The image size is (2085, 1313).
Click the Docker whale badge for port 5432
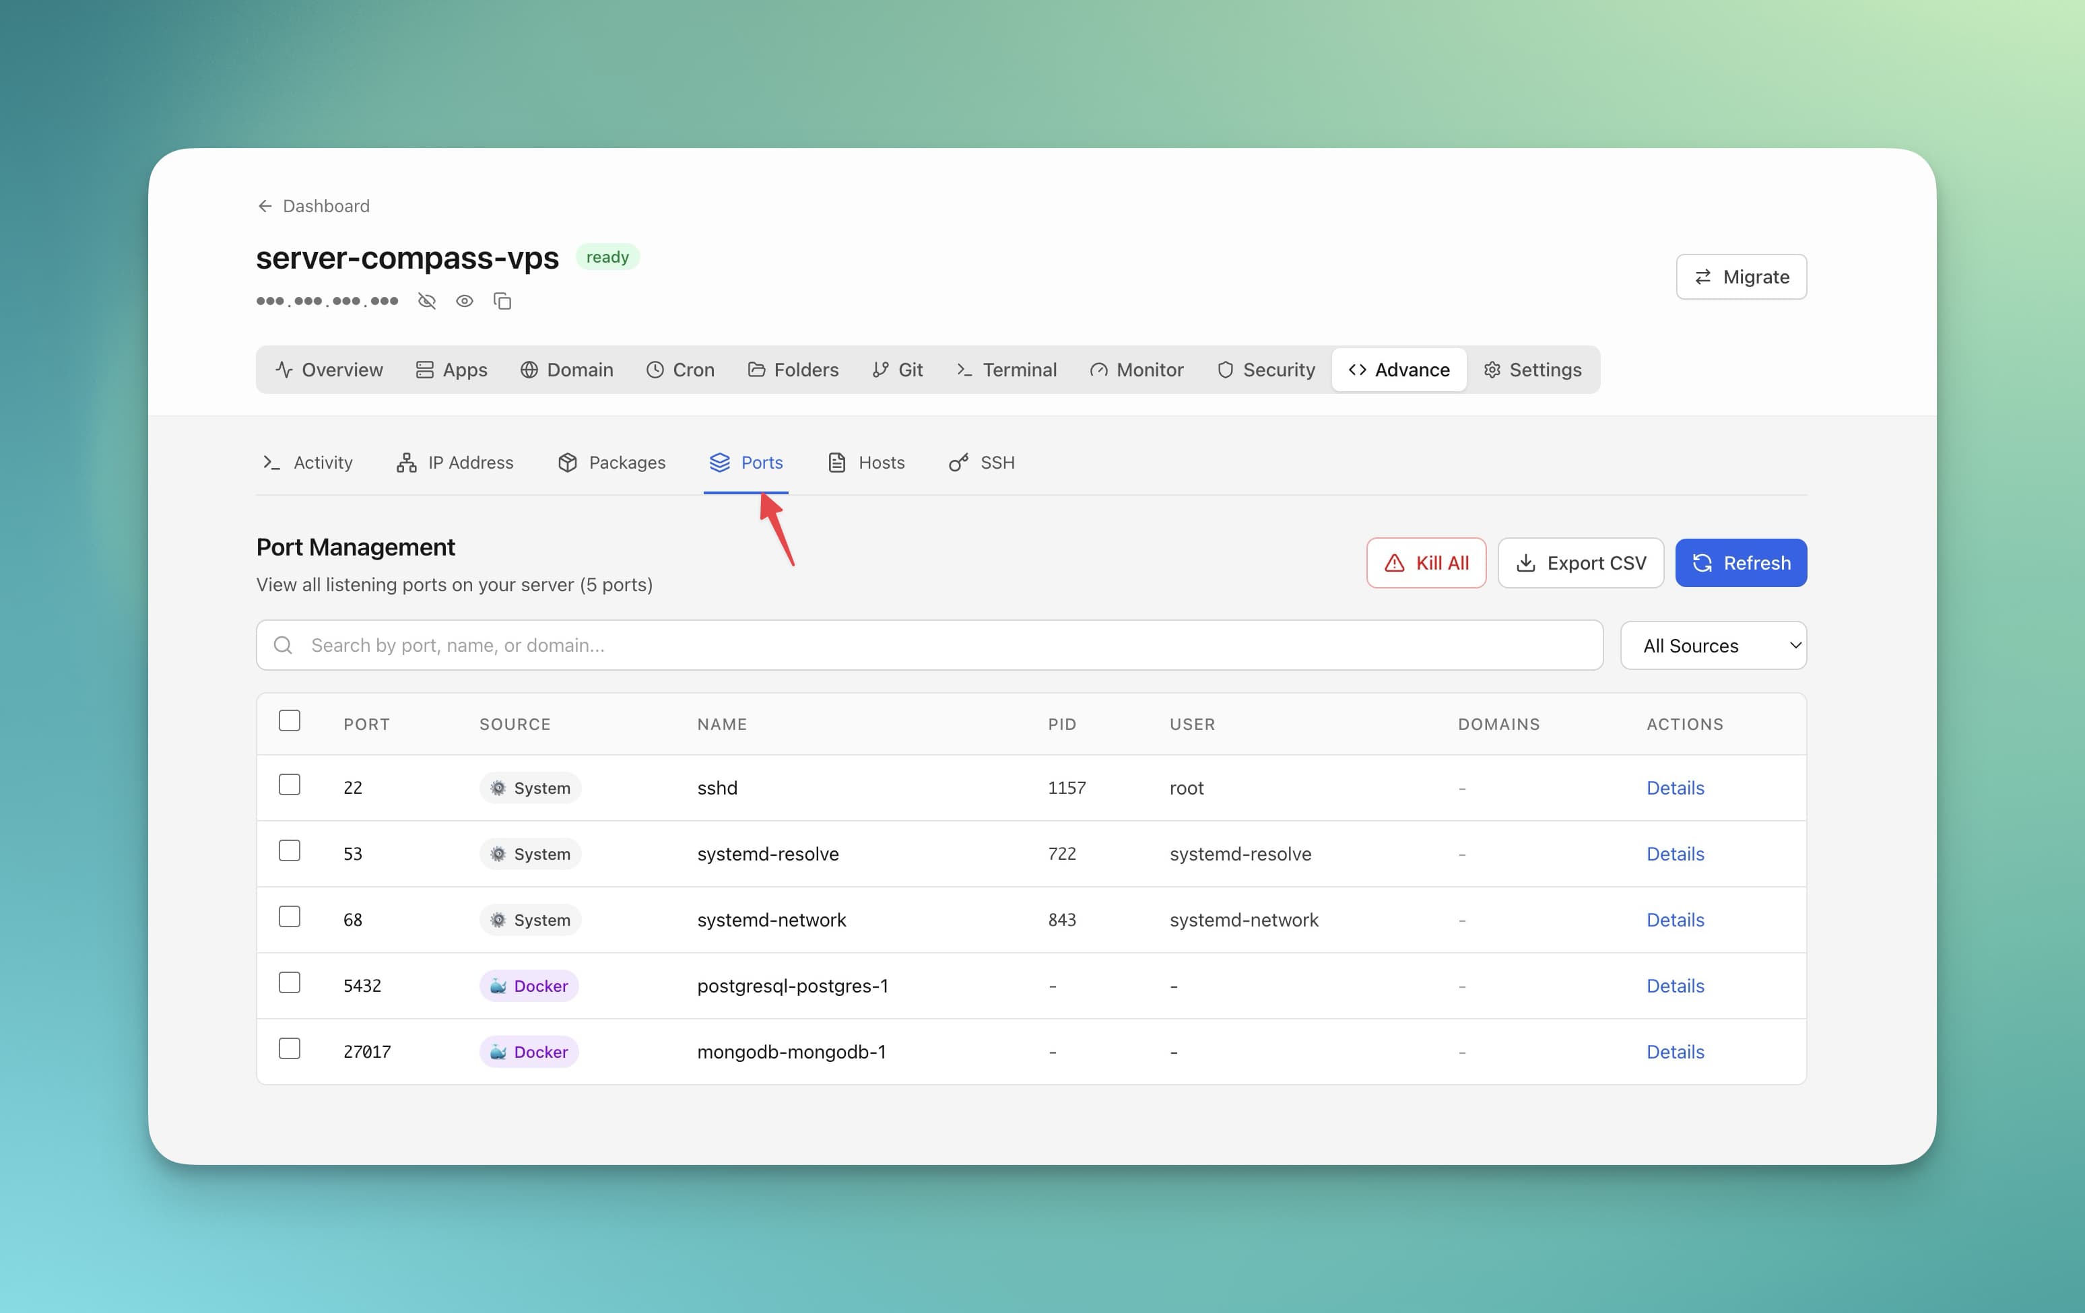point(528,986)
